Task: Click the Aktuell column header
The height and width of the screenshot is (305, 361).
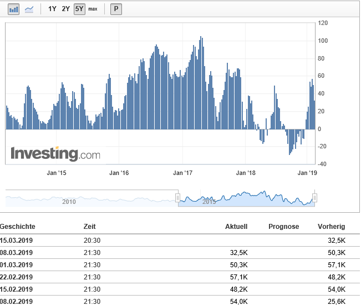Action: pyautogui.click(x=236, y=227)
